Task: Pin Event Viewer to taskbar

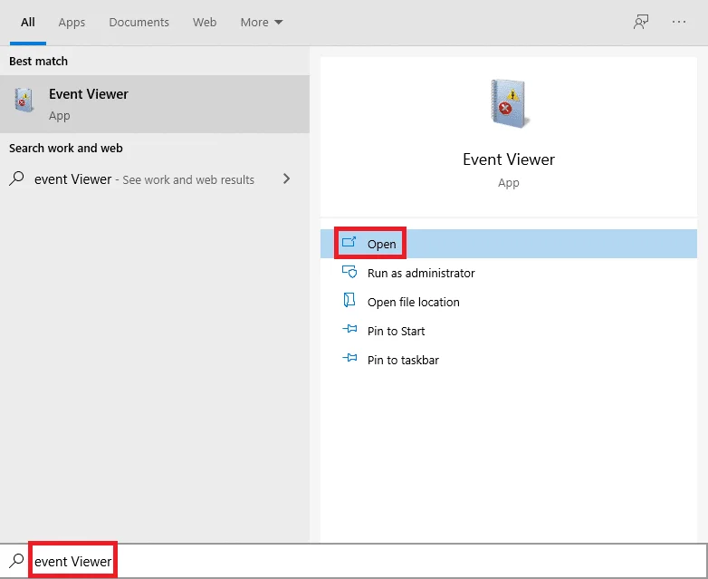Action: (x=509, y=360)
